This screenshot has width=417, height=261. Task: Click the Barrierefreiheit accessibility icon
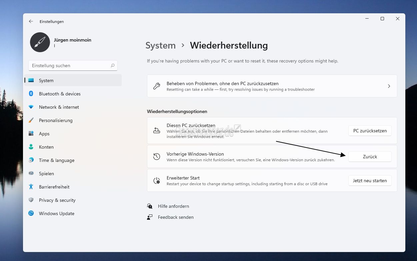(x=31, y=187)
